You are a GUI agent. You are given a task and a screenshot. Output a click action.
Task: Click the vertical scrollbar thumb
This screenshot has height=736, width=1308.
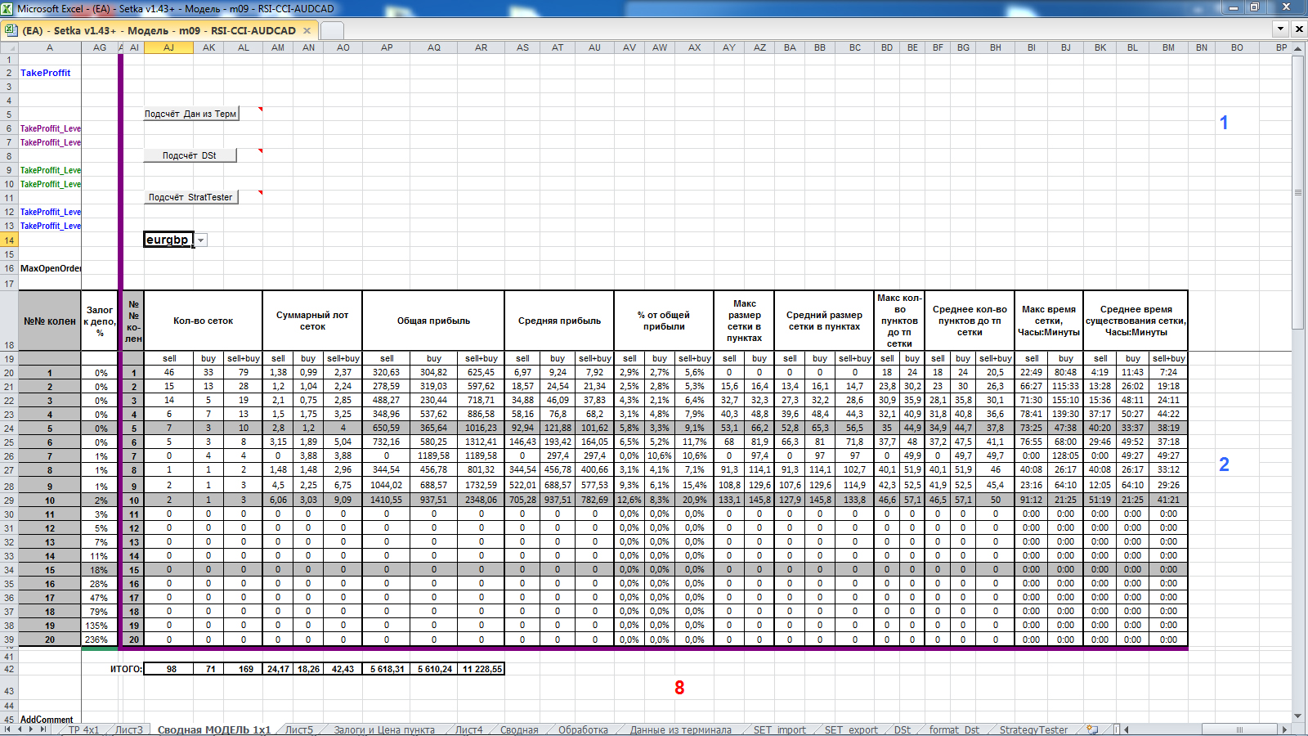(1298, 192)
